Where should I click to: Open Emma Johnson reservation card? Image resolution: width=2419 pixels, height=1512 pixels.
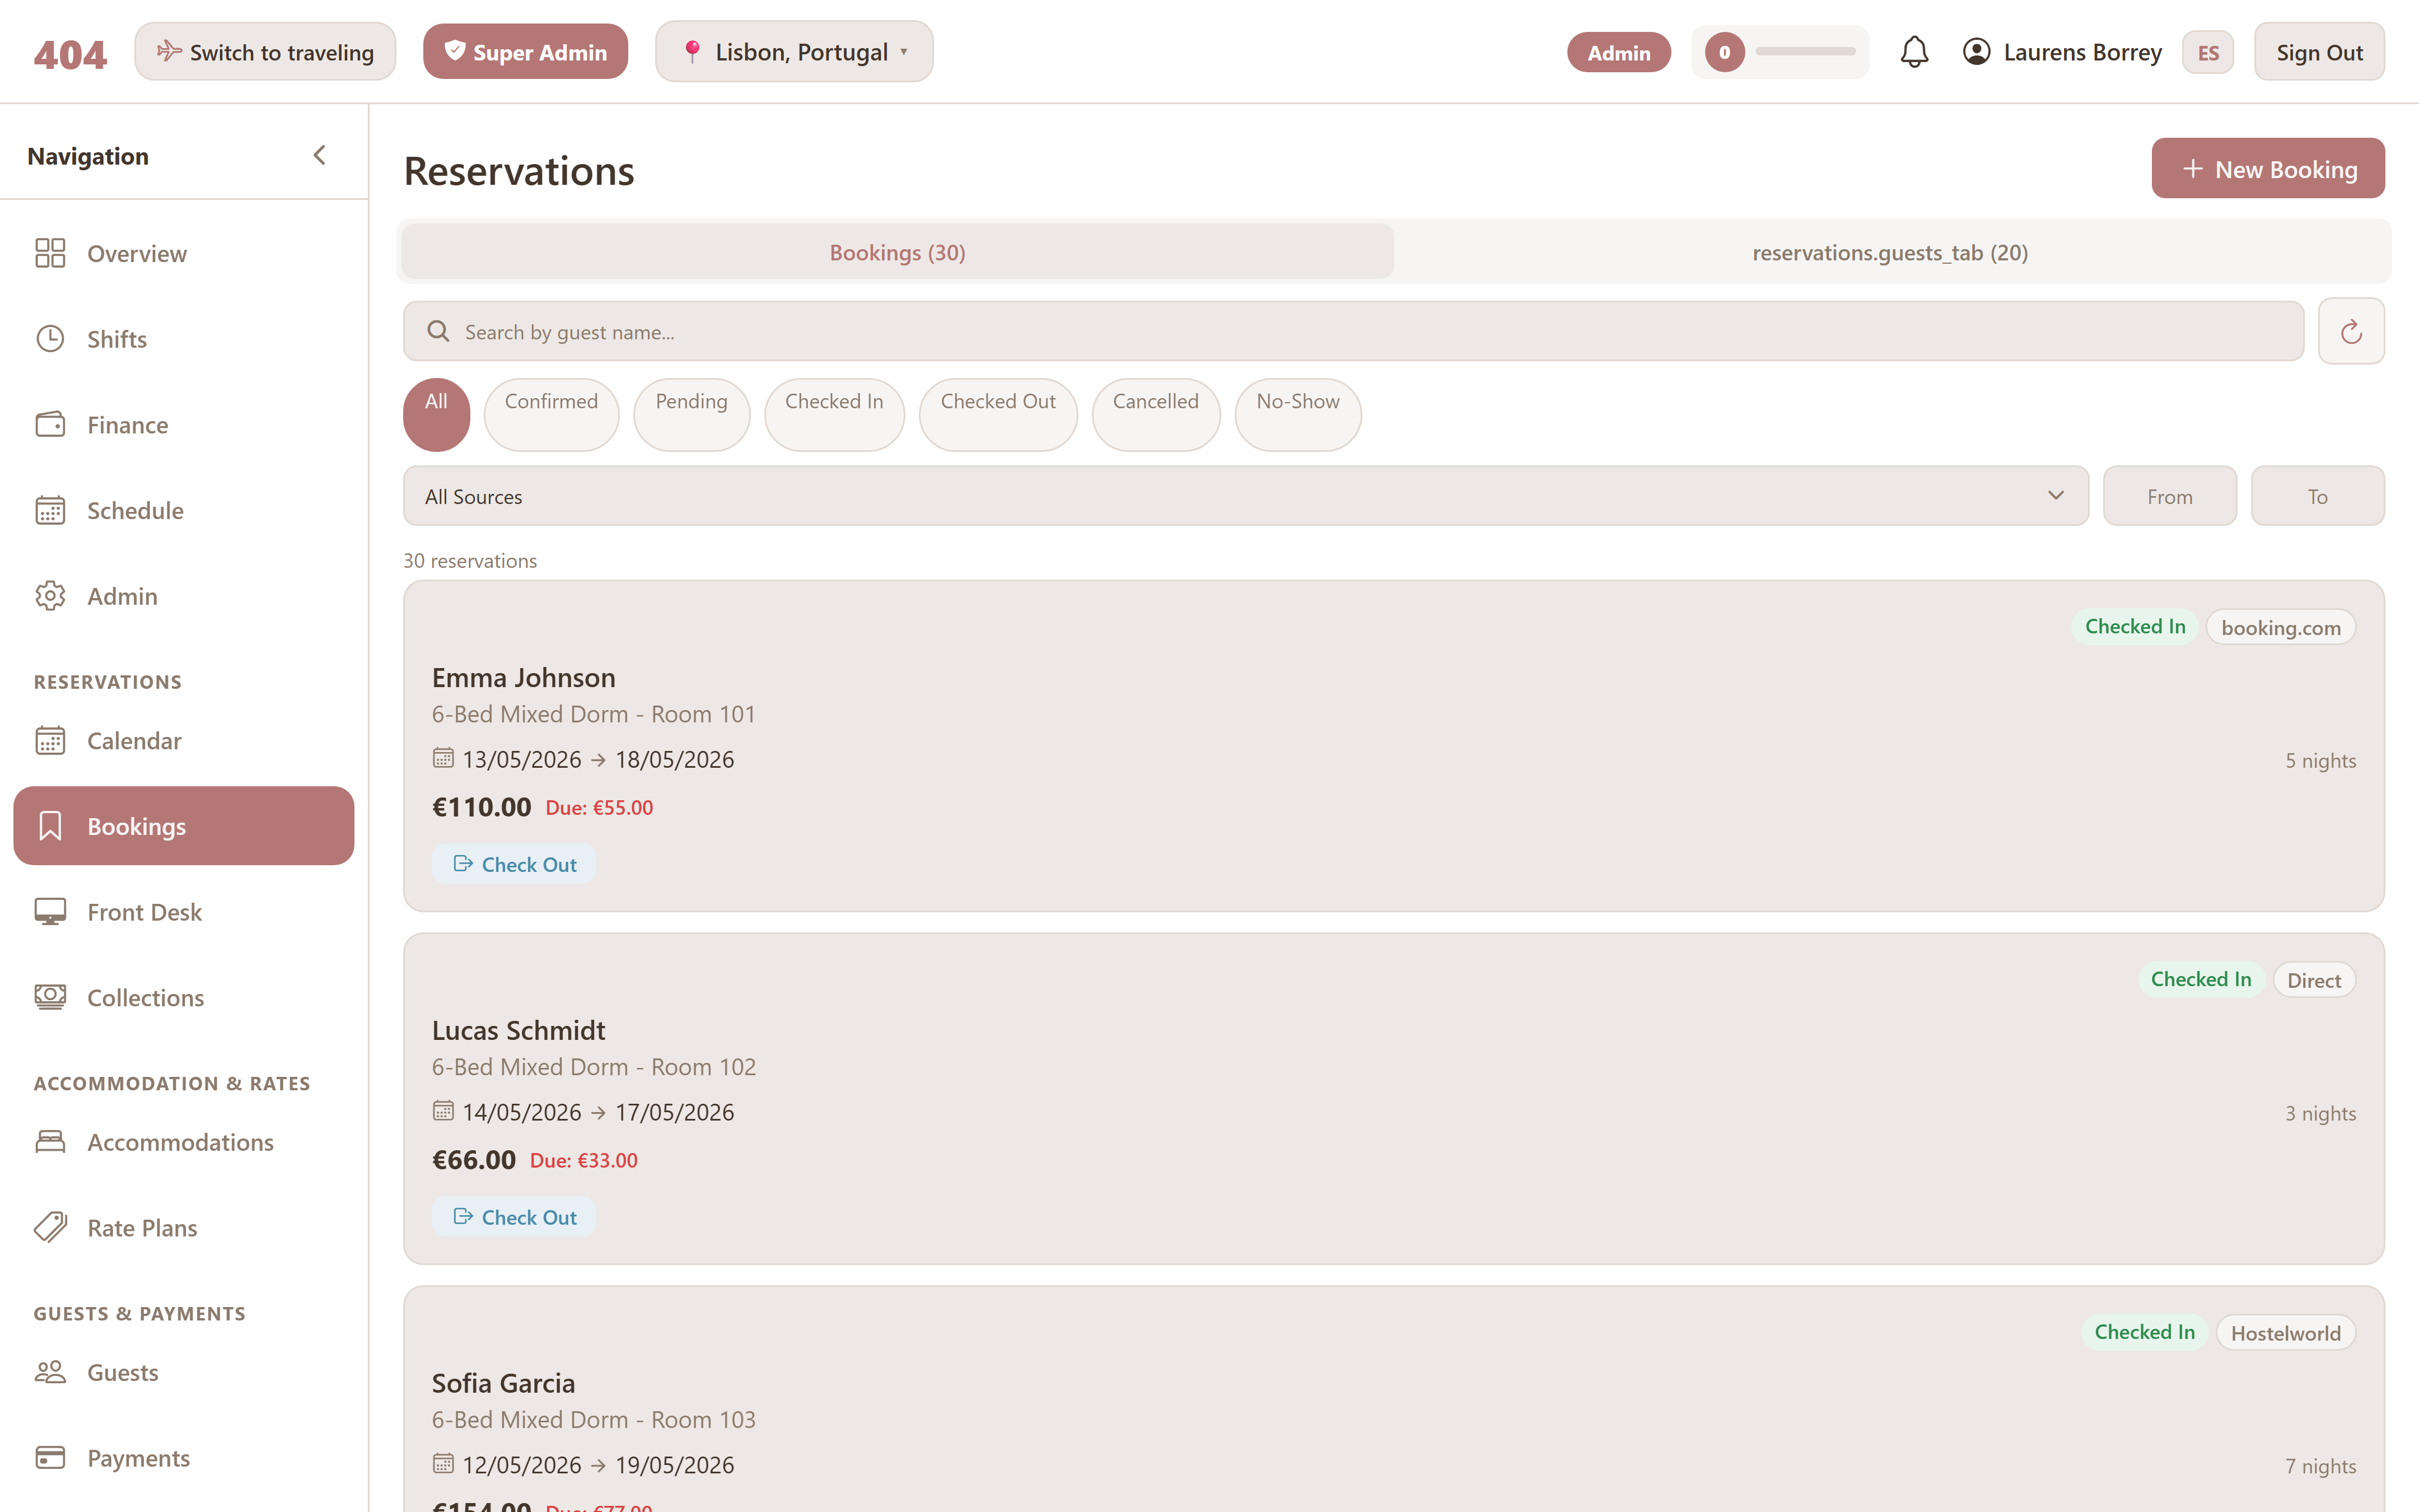click(x=1393, y=746)
